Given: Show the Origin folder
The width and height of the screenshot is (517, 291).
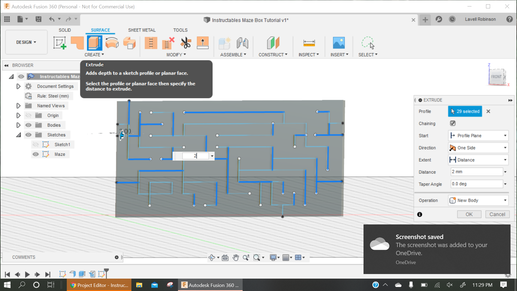Looking at the screenshot, I should click(28, 115).
